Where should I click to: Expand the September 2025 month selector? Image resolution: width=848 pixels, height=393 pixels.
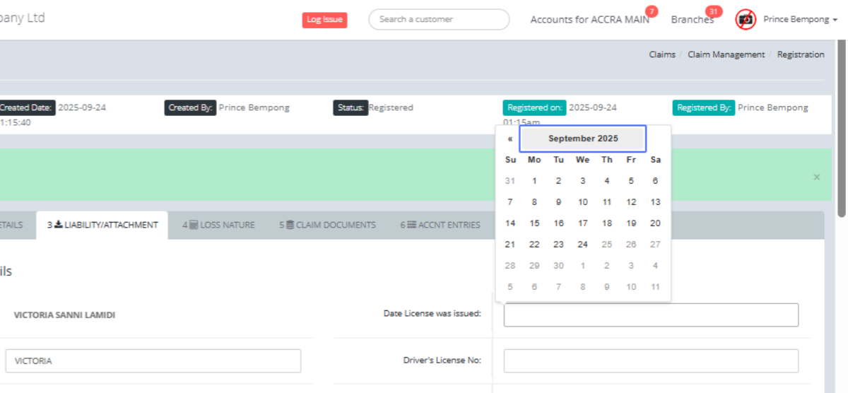click(x=583, y=139)
